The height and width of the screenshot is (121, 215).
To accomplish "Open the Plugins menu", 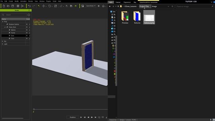I will 48,1.
